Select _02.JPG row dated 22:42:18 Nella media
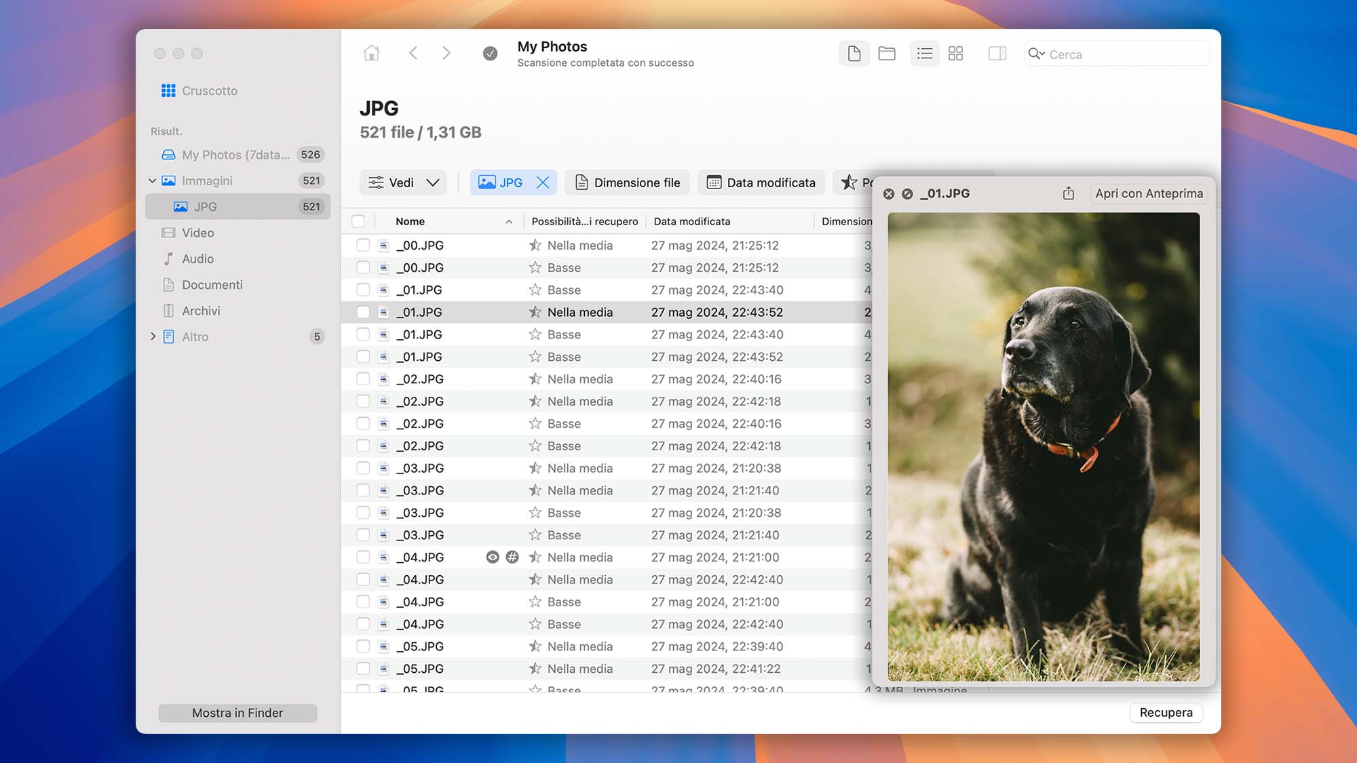Image resolution: width=1357 pixels, height=763 pixels. [607, 402]
